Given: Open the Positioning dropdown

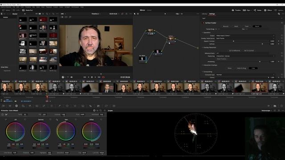Looking at the screenshot, I should click(x=245, y=56).
